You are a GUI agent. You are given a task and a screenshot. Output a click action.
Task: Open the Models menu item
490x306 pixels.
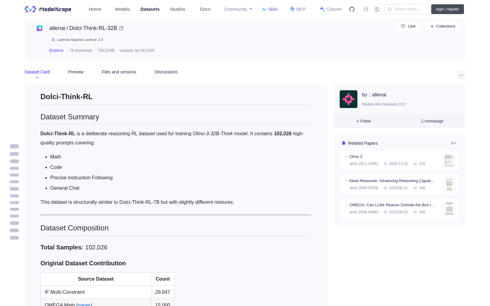pos(123,9)
